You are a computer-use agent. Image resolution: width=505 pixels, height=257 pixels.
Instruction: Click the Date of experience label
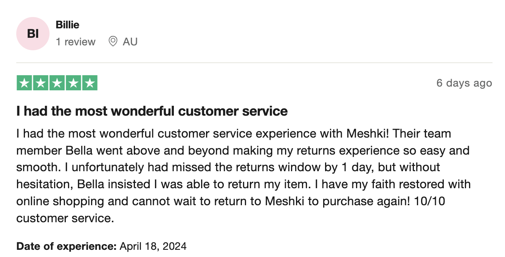pos(67,246)
